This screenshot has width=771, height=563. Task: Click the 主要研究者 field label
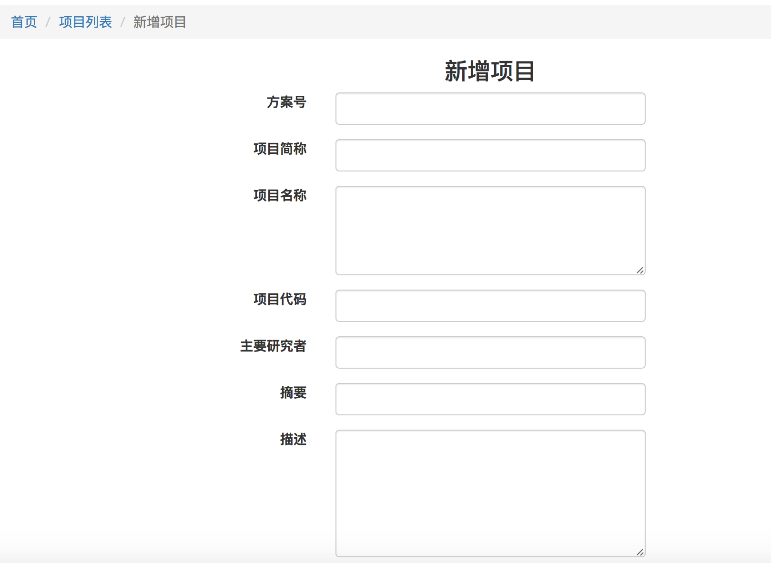click(273, 346)
